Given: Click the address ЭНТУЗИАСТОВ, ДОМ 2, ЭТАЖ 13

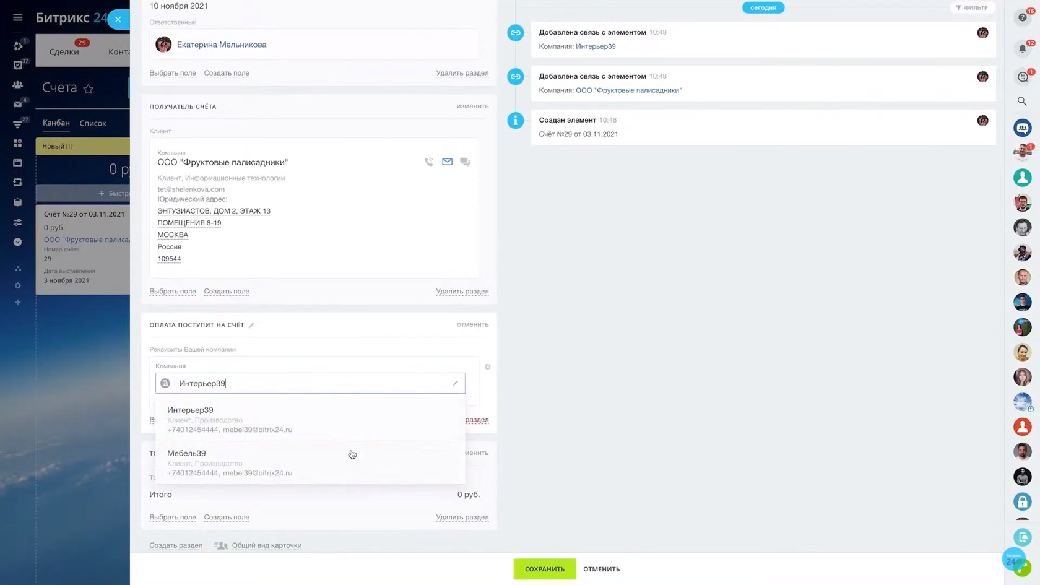Looking at the screenshot, I should (x=214, y=211).
